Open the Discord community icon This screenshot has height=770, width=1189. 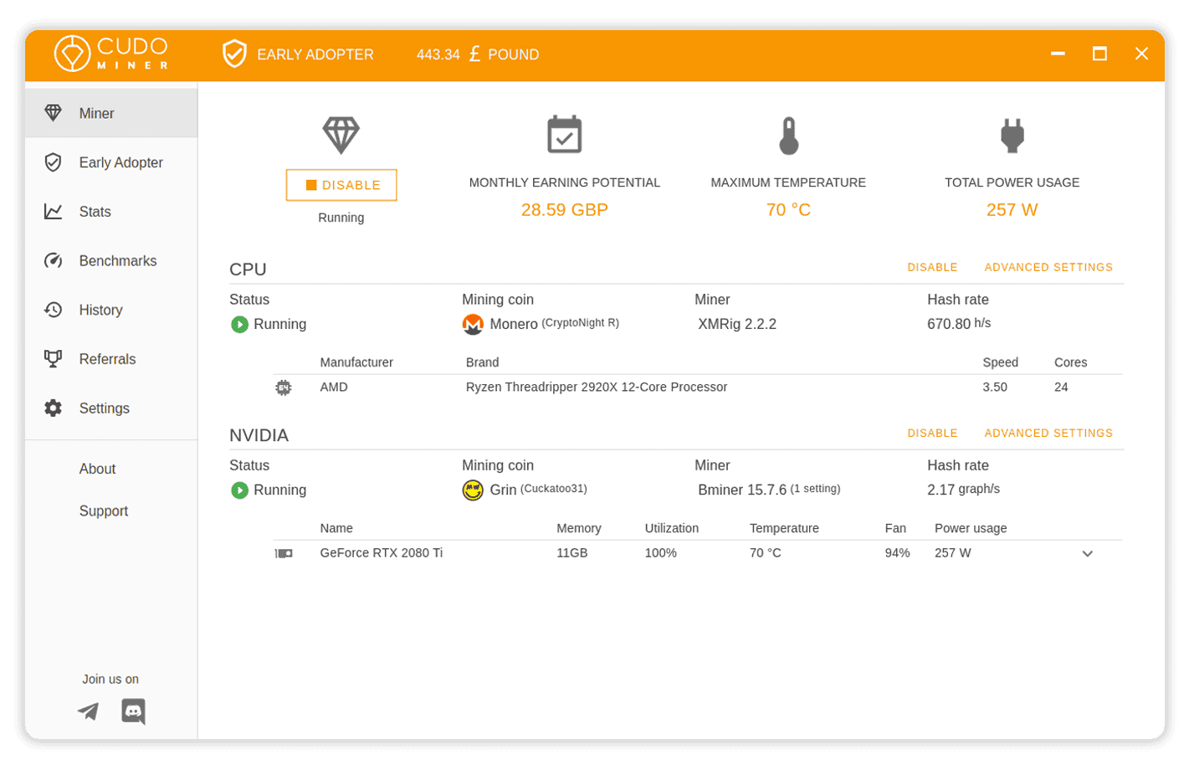click(132, 711)
